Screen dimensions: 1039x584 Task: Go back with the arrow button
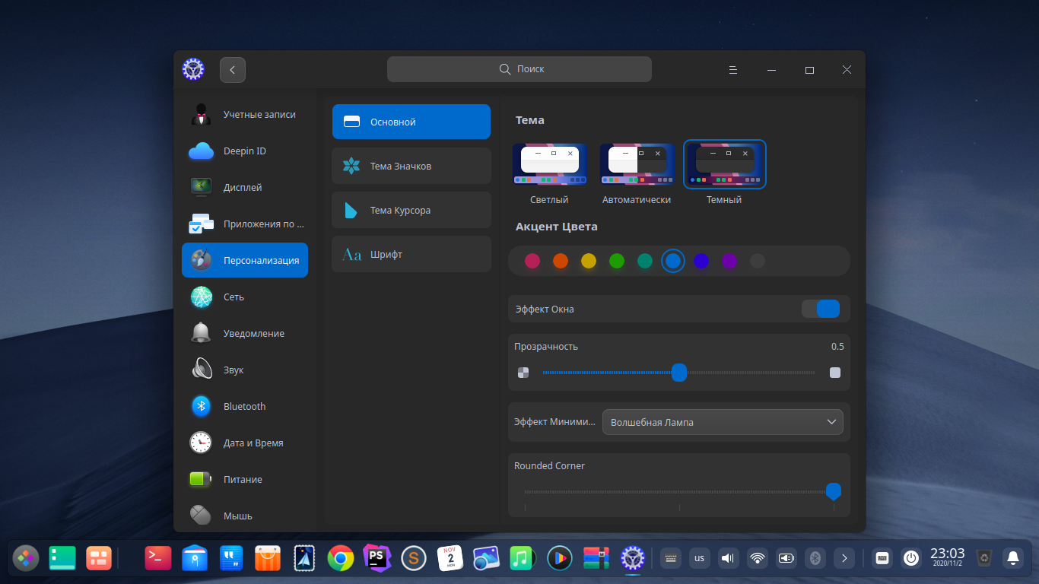[233, 69]
